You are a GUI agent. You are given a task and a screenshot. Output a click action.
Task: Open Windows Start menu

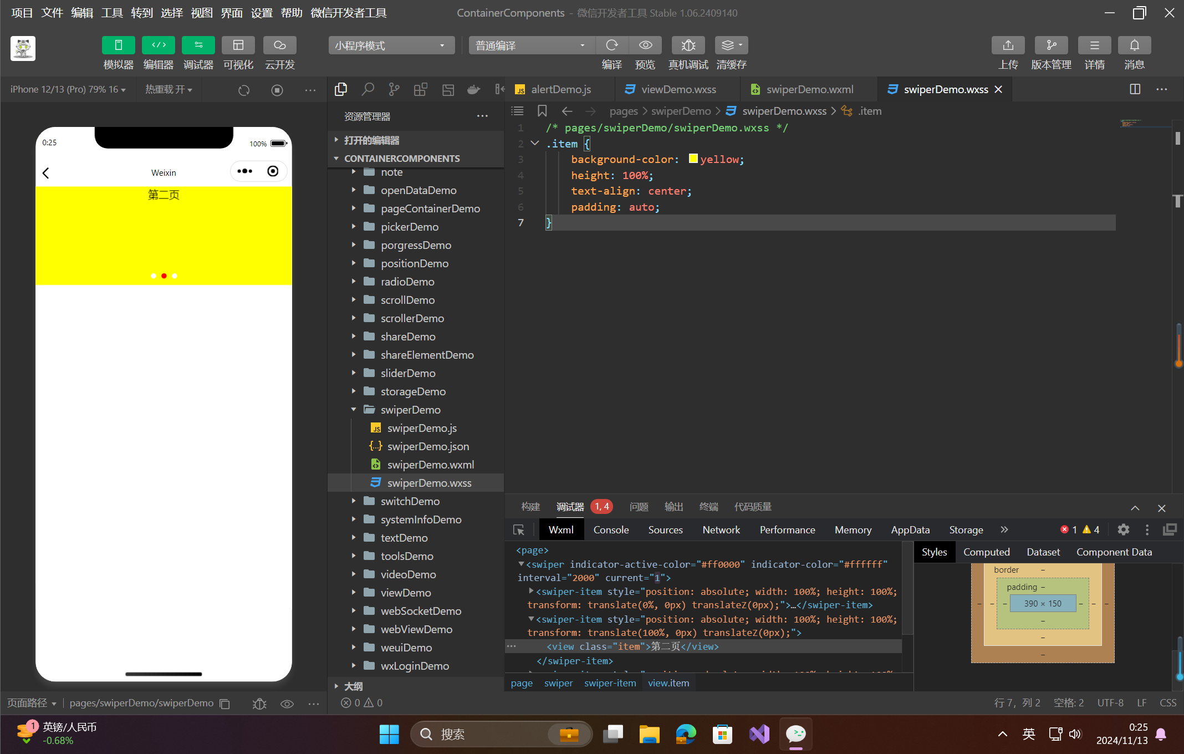pyautogui.click(x=389, y=734)
